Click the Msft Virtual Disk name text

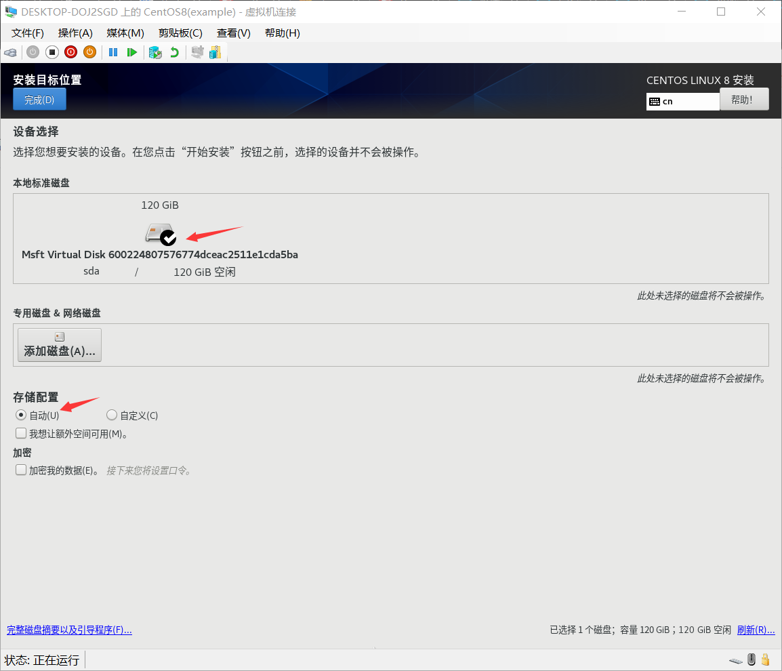[160, 254]
